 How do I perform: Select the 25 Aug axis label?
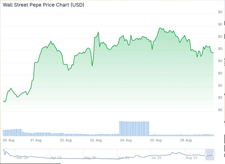pos(155,140)
